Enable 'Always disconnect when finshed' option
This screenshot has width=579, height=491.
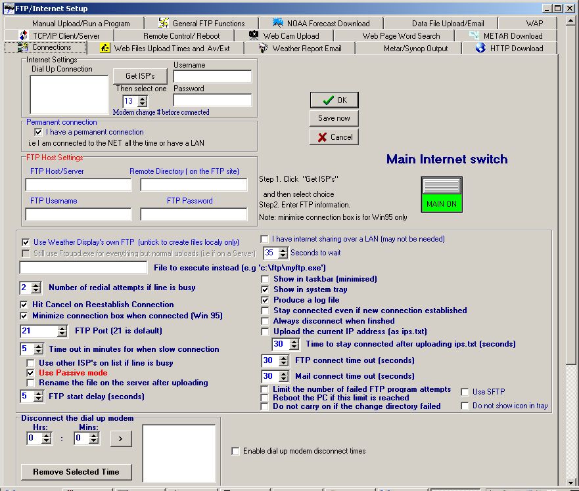265,321
